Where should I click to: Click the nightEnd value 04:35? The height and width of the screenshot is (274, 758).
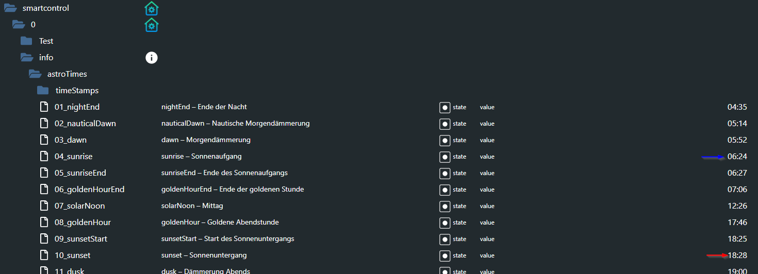coord(737,107)
